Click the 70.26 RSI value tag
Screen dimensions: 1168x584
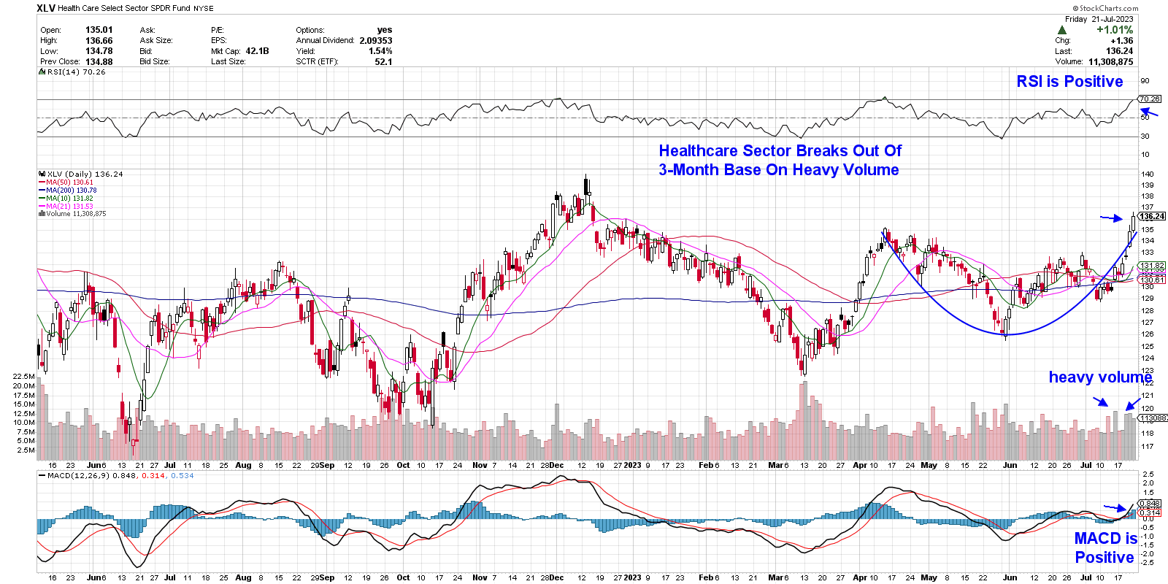pyautogui.click(x=1149, y=99)
